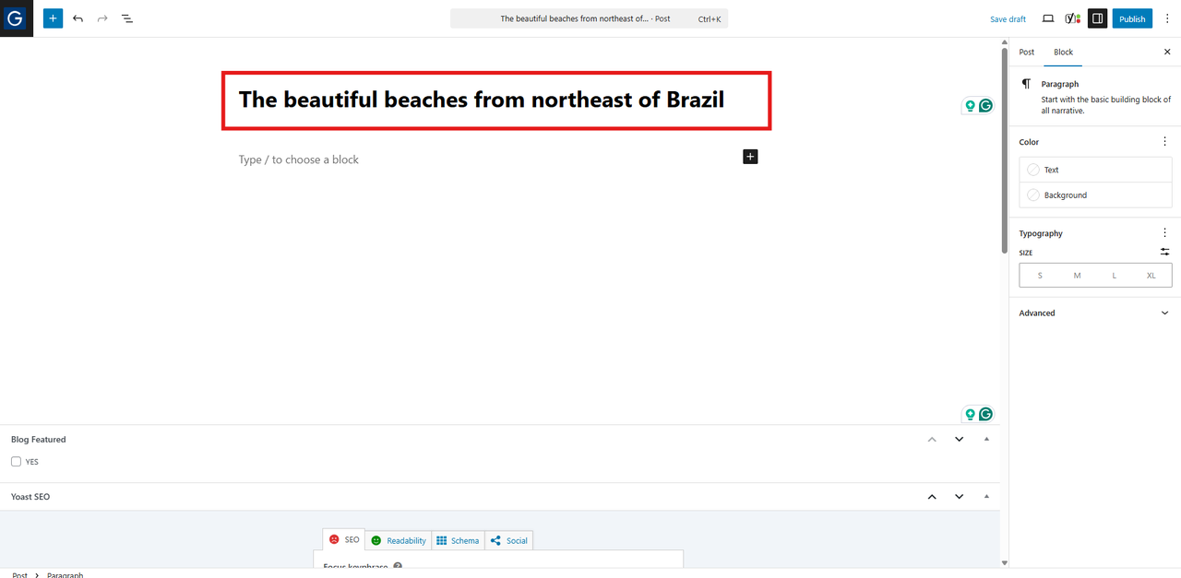
Task: Set font size to L
Action: click(1114, 276)
